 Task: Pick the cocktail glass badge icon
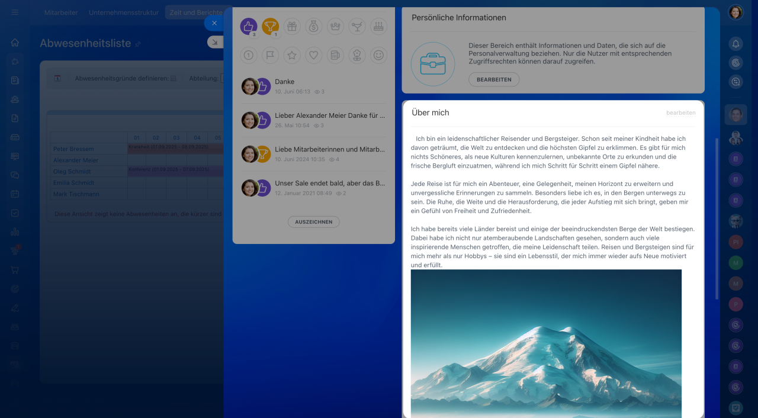pos(357,26)
